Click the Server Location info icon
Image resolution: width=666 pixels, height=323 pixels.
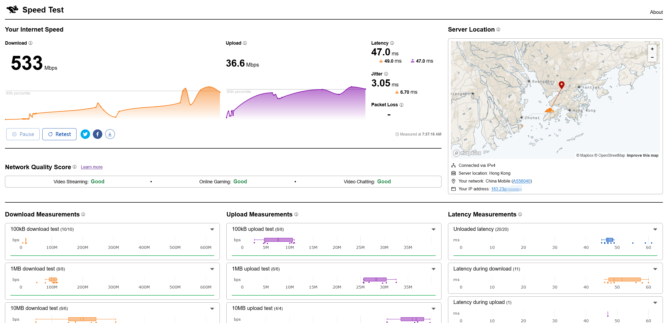pyautogui.click(x=498, y=30)
